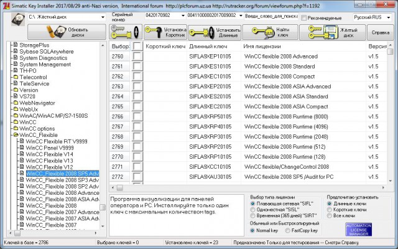Viewport: 398px width, 249px height.
Task: Open Automation License Manager icon
Action: pyautogui.click(x=359, y=230)
